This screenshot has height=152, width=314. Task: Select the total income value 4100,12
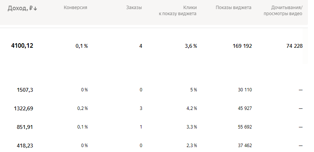pyautogui.click(x=22, y=46)
